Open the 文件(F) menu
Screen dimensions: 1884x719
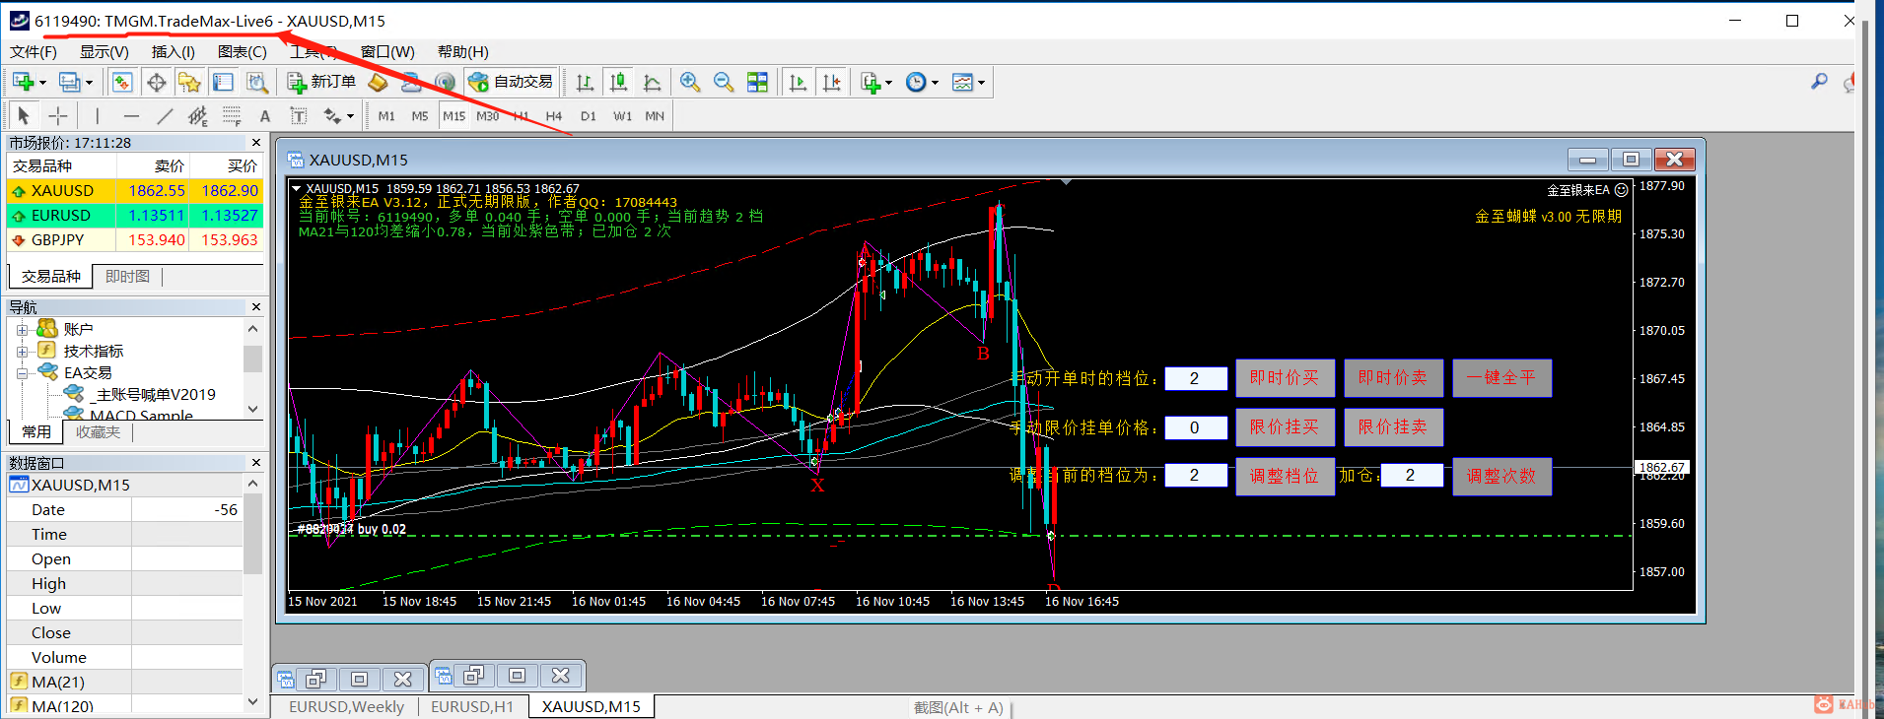(34, 52)
